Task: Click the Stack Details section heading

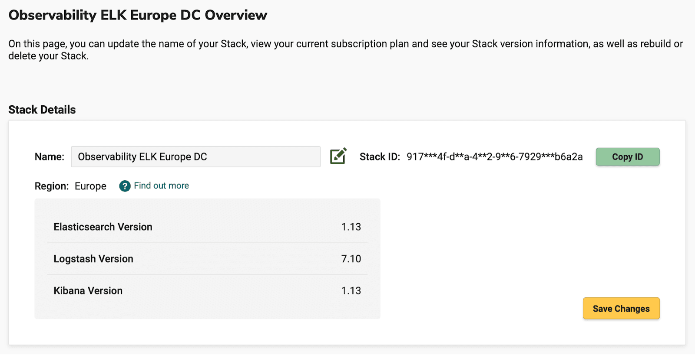Action: pos(42,110)
